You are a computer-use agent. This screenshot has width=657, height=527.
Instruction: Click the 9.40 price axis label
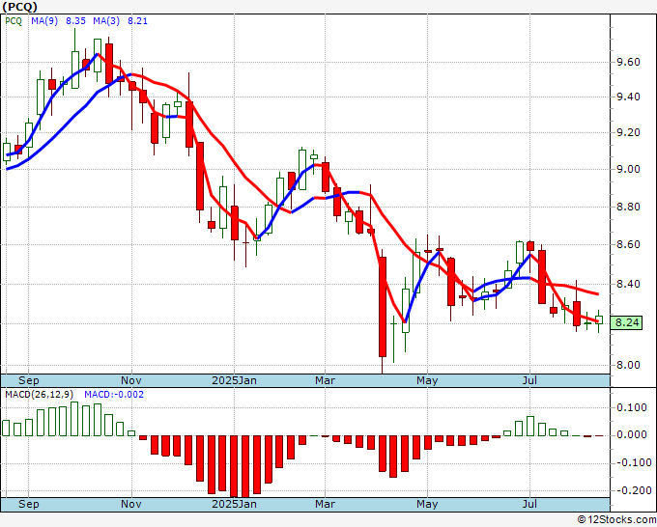[629, 97]
